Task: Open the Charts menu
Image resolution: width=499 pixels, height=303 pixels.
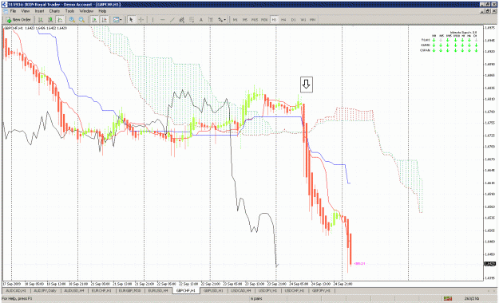Action: (x=54, y=11)
